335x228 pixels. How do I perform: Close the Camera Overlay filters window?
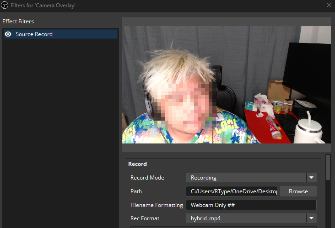(x=329, y=5)
